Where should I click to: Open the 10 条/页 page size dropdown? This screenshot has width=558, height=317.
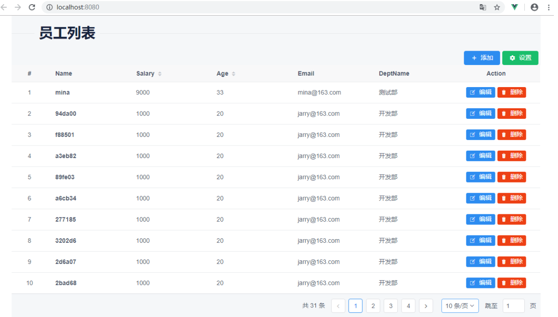pyautogui.click(x=460, y=306)
